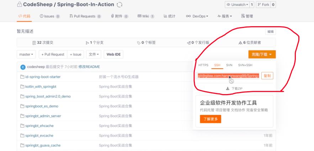
Task: Open the master branch dropdown
Action: [26, 54]
